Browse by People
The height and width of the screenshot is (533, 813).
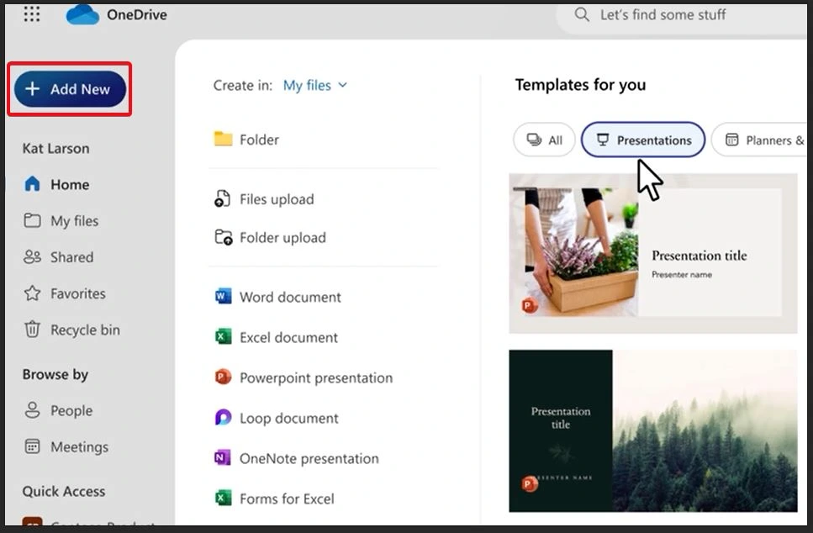pyautogui.click(x=58, y=410)
